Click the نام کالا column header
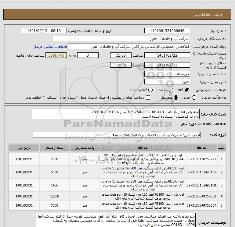Image resolution: width=235 pixels, height=227 pixels. coord(143,148)
